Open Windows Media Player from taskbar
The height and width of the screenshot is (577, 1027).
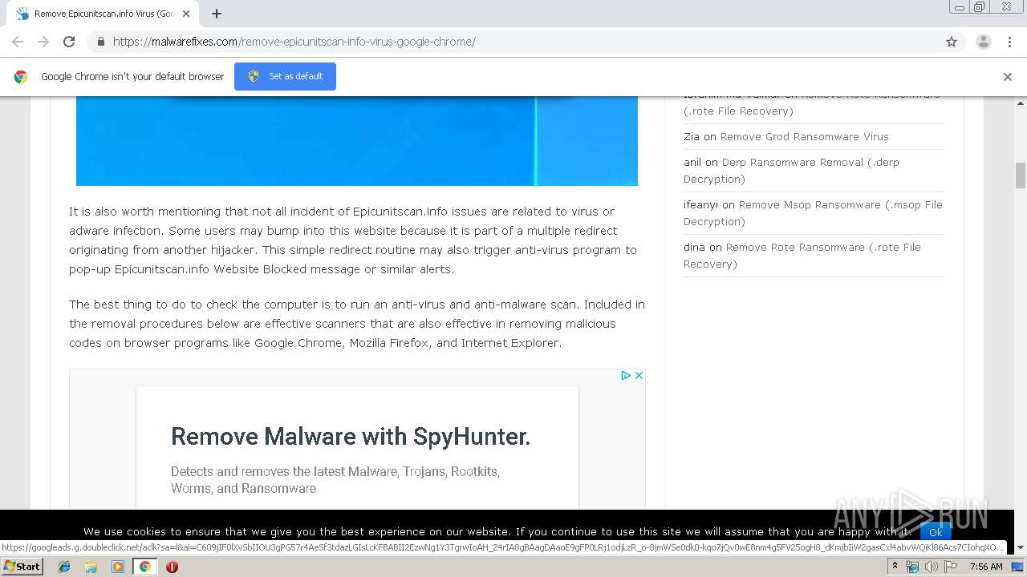118,567
